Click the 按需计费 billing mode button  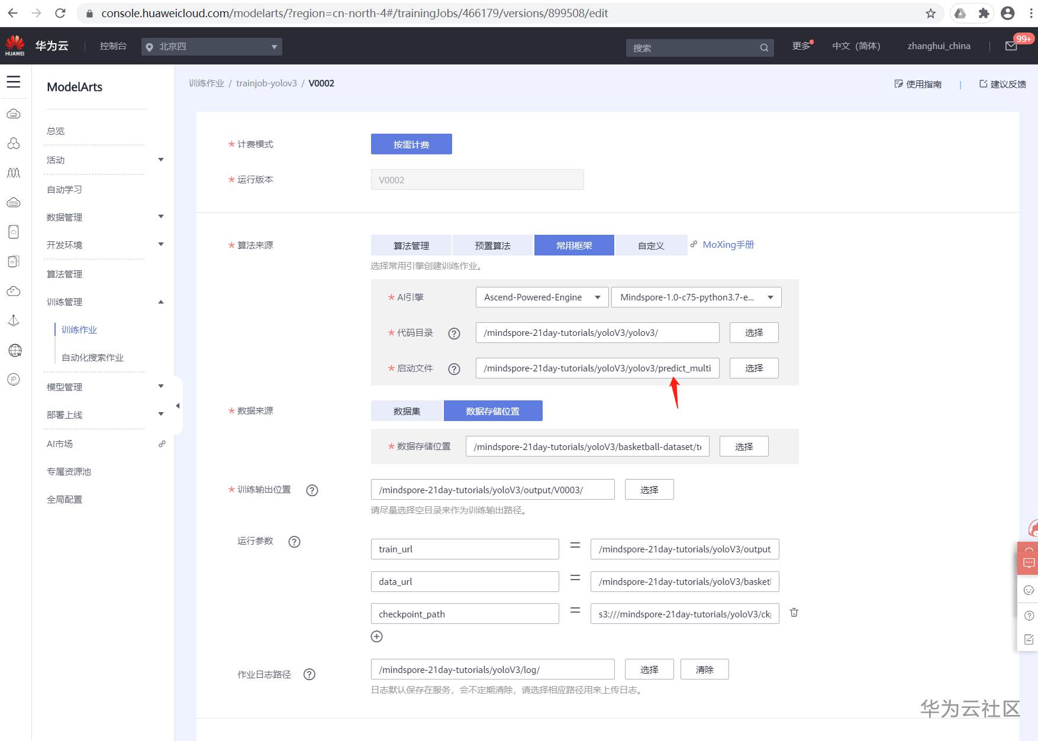[x=411, y=144]
